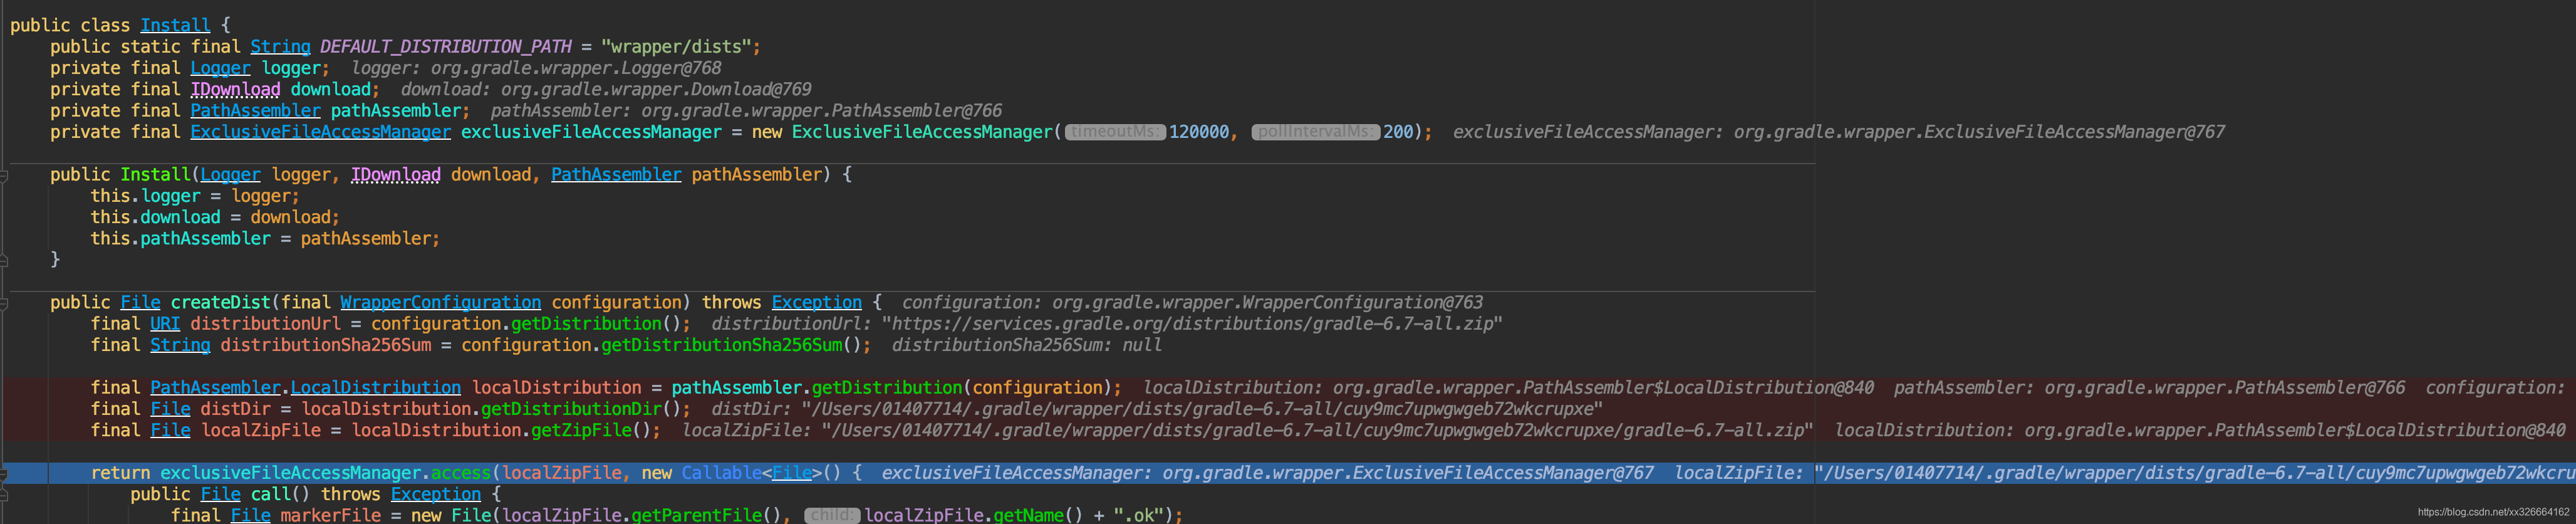Follow the String link for distributionSha256Sum

click(180, 345)
